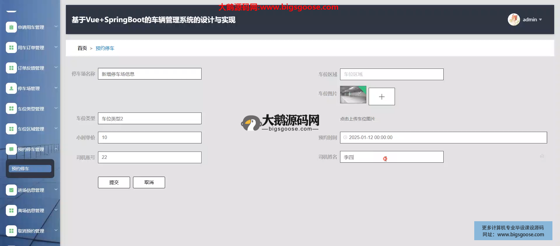Click the admin avatar picture
Viewport: 560px width, 246px height.
pos(514,20)
